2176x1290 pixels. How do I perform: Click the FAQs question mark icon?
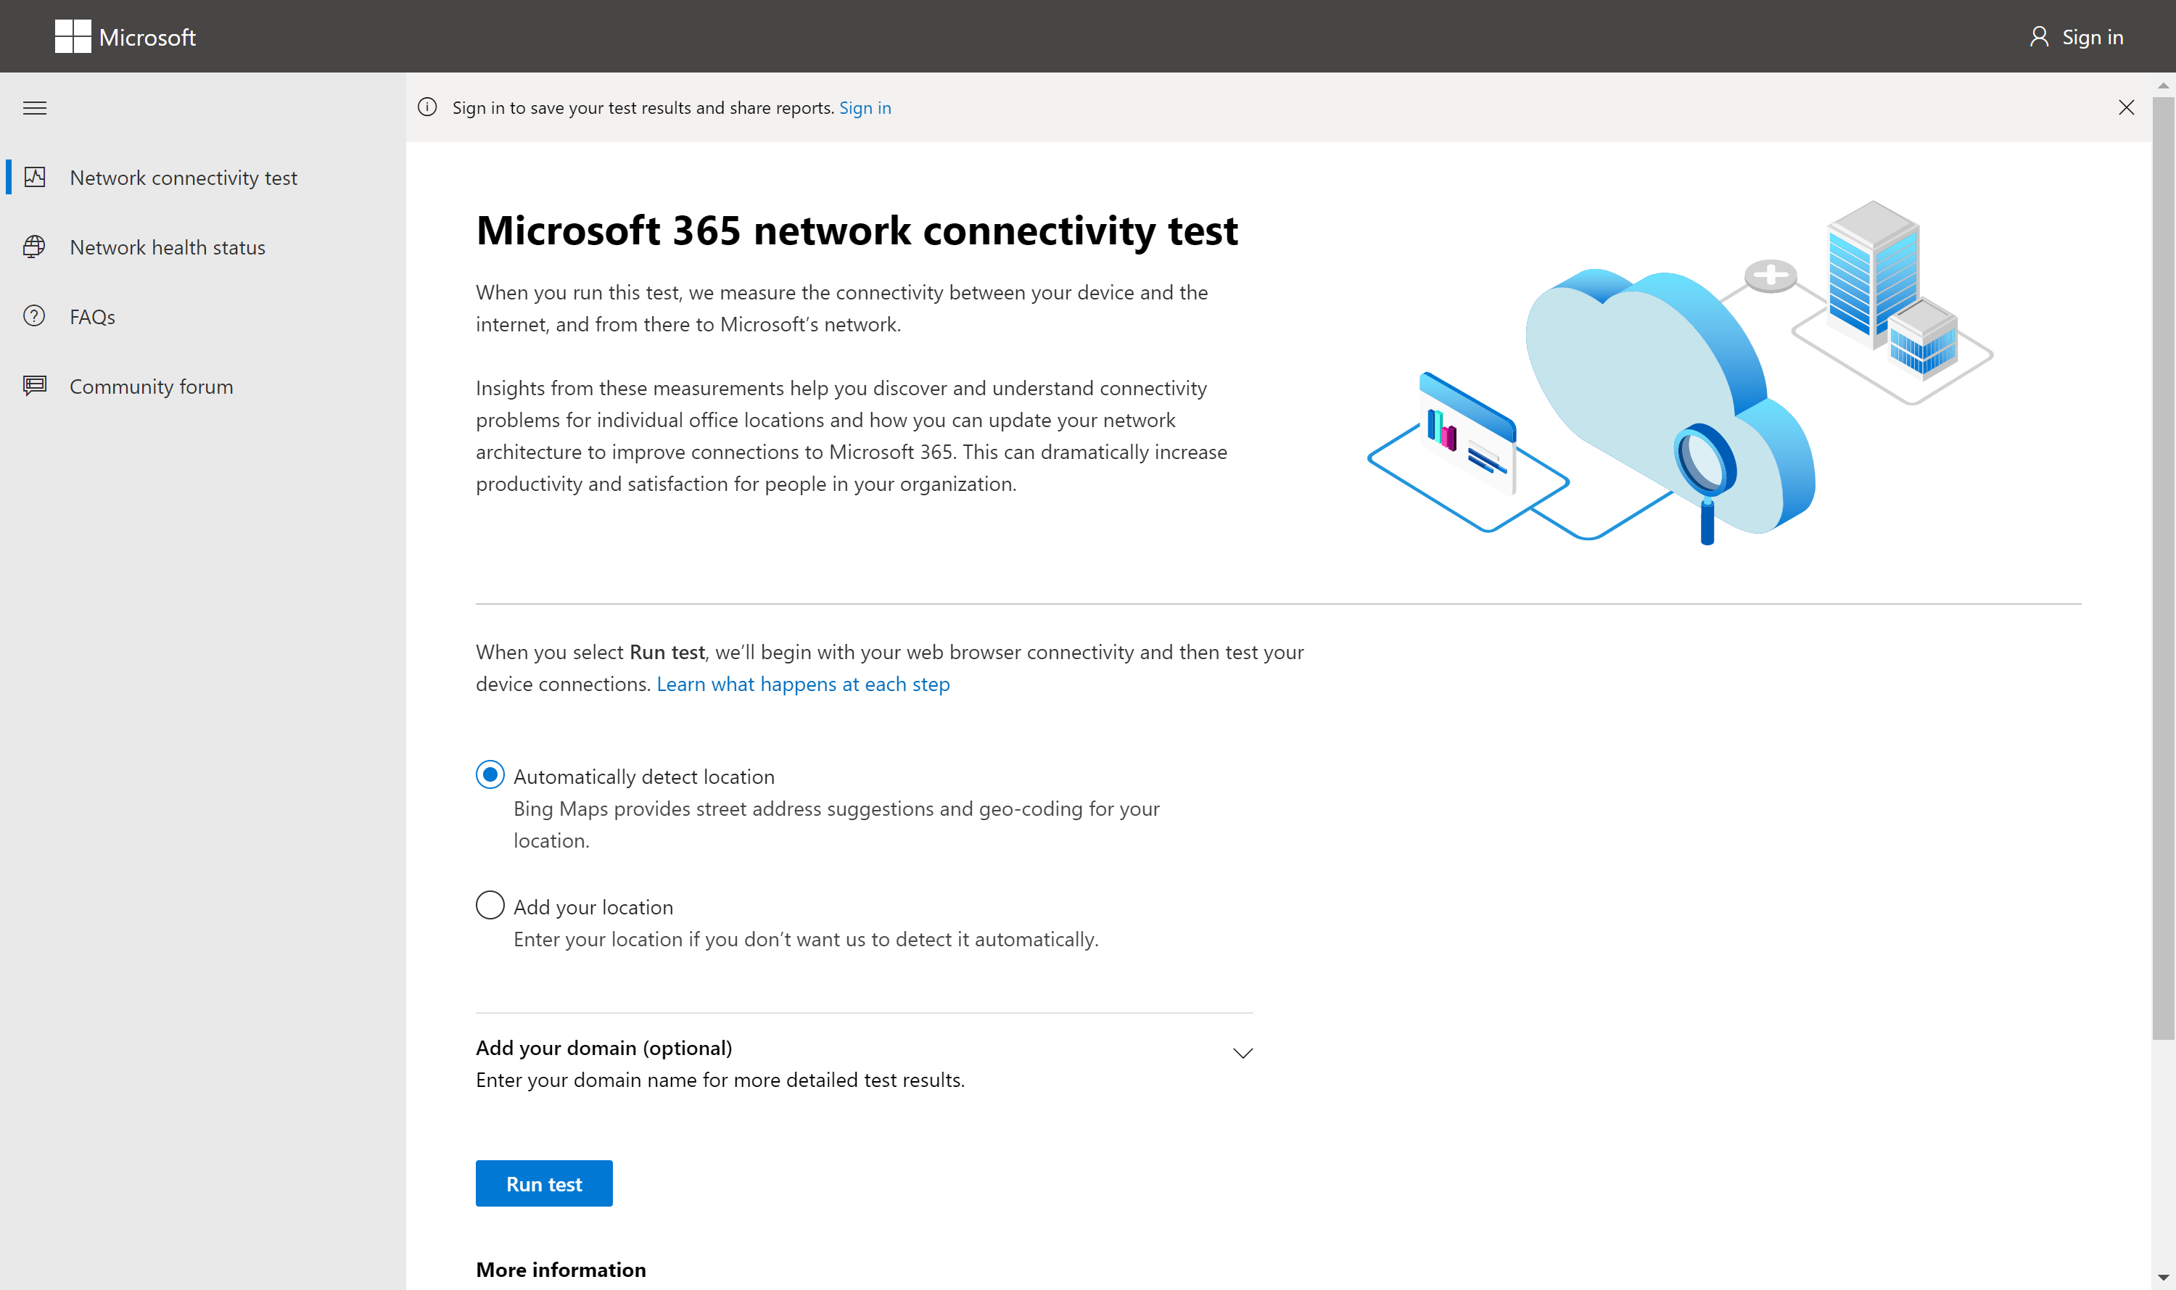33,315
